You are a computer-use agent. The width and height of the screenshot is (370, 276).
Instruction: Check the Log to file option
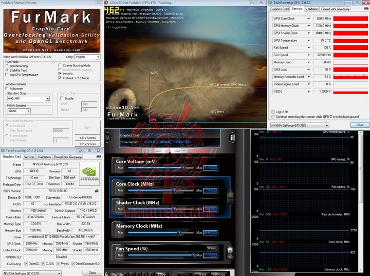point(273,112)
